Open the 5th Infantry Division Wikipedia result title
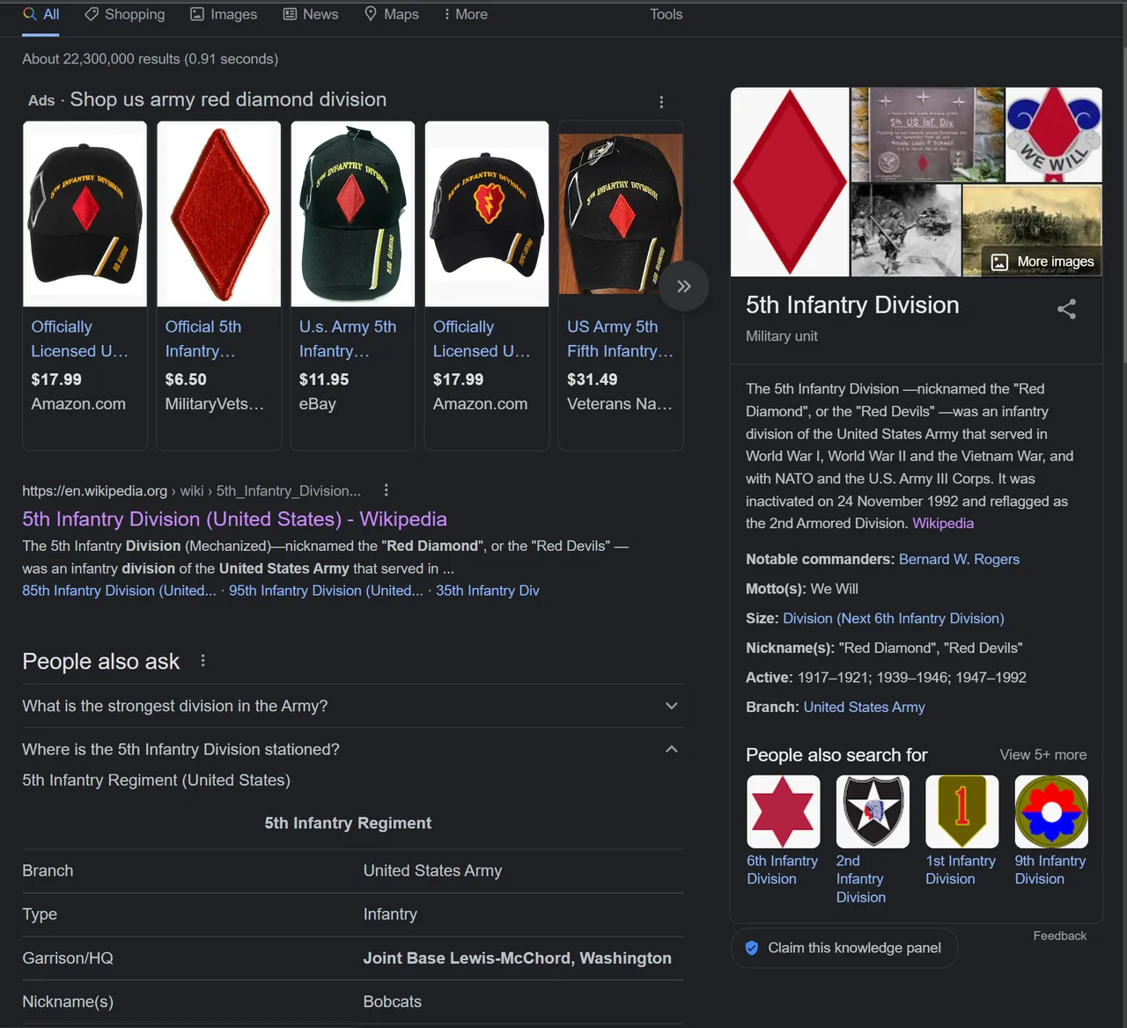The height and width of the screenshot is (1028, 1127). [x=234, y=518]
